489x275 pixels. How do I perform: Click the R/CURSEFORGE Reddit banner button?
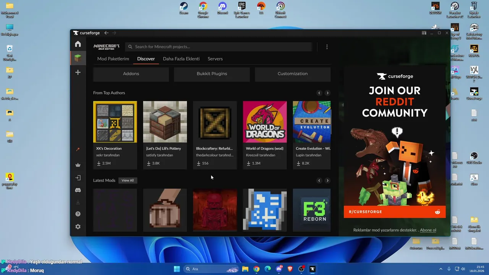395,212
